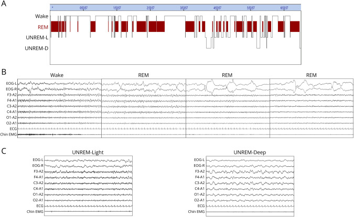Click the Wake stage label in hypnogram
Screen dimensions: 354x217
pos(42,16)
